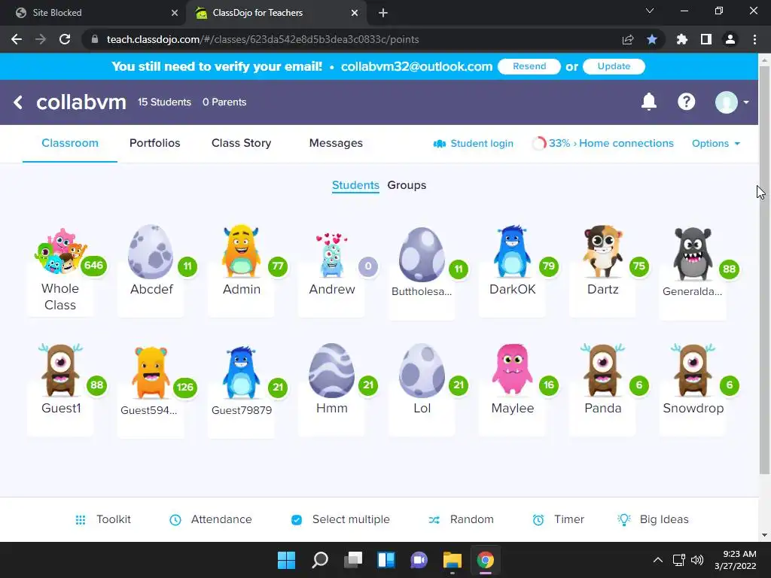Select Snowdrop's one-eyed monster avatar
This screenshot has height=578, width=771.
693,370
